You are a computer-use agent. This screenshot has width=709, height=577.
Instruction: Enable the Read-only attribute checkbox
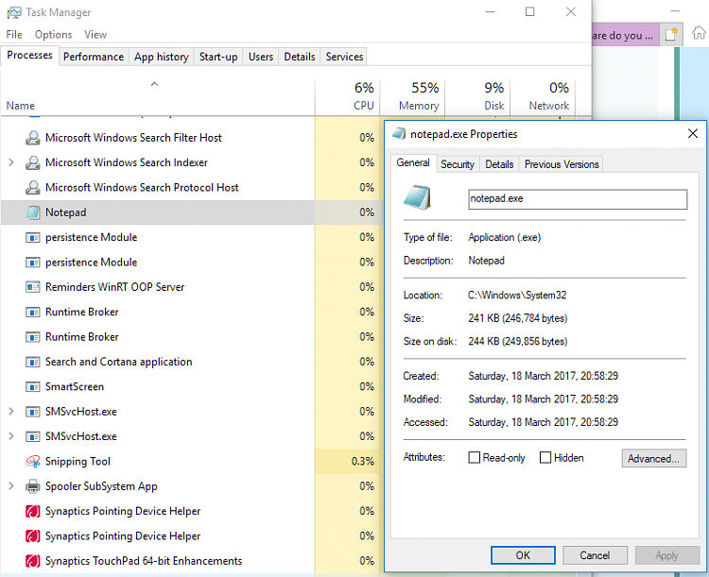click(474, 458)
